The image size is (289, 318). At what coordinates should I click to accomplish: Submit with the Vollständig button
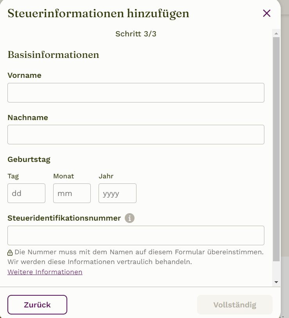[235, 305]
